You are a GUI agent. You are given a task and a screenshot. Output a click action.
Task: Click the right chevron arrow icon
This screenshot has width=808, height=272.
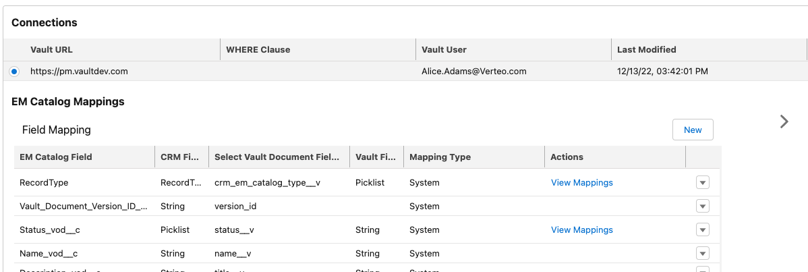784,121
